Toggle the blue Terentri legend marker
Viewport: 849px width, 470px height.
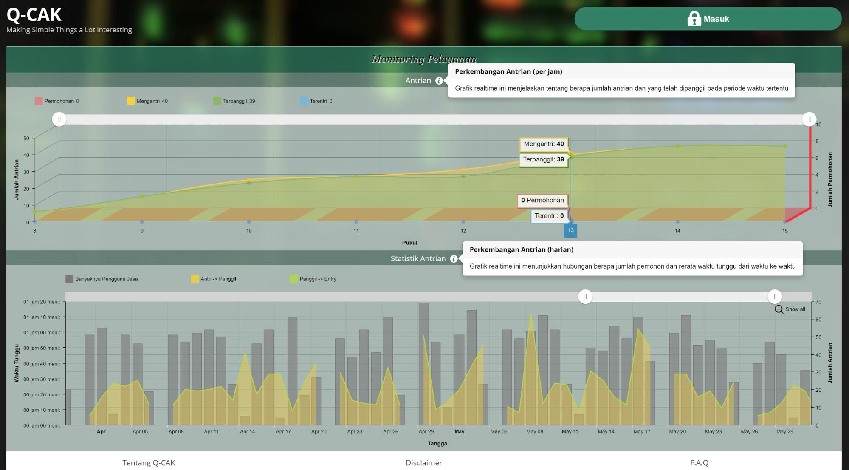click(x=304, y=101)
